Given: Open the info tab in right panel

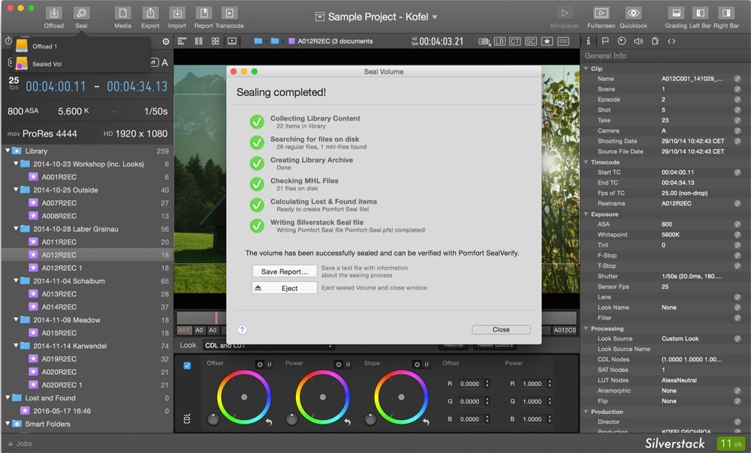Looking at the screenshot, I should (588, 41).
